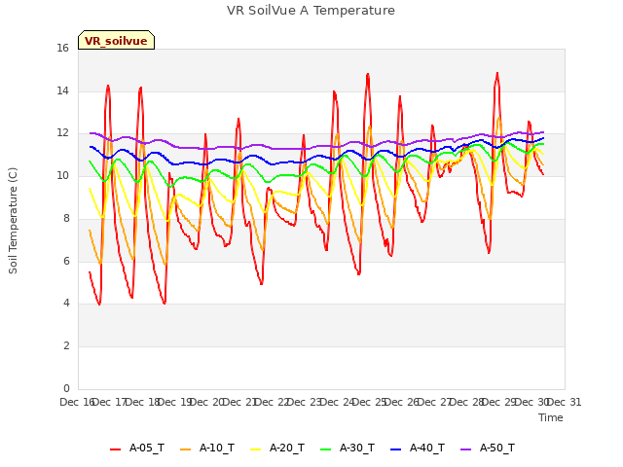The height and width of the screenshot is (467, 623).
Task: Toggle the A-30_T legend entry
Action: (x=348, y=449)
